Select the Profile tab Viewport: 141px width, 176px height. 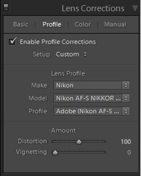click(52, 24)
